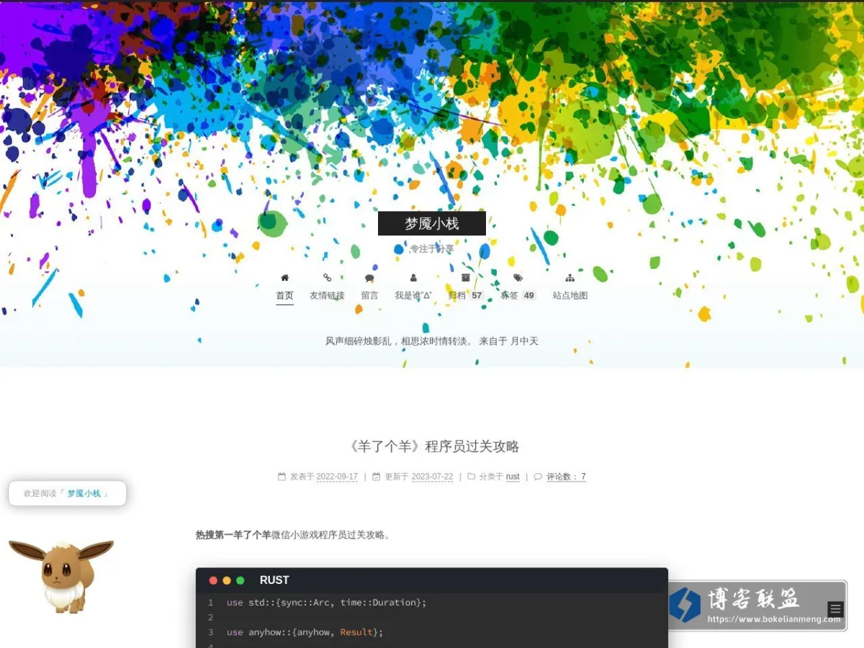The image size is (864, 648).
Task: Click the sitemap icon above 站点地图
Action: 570,277
